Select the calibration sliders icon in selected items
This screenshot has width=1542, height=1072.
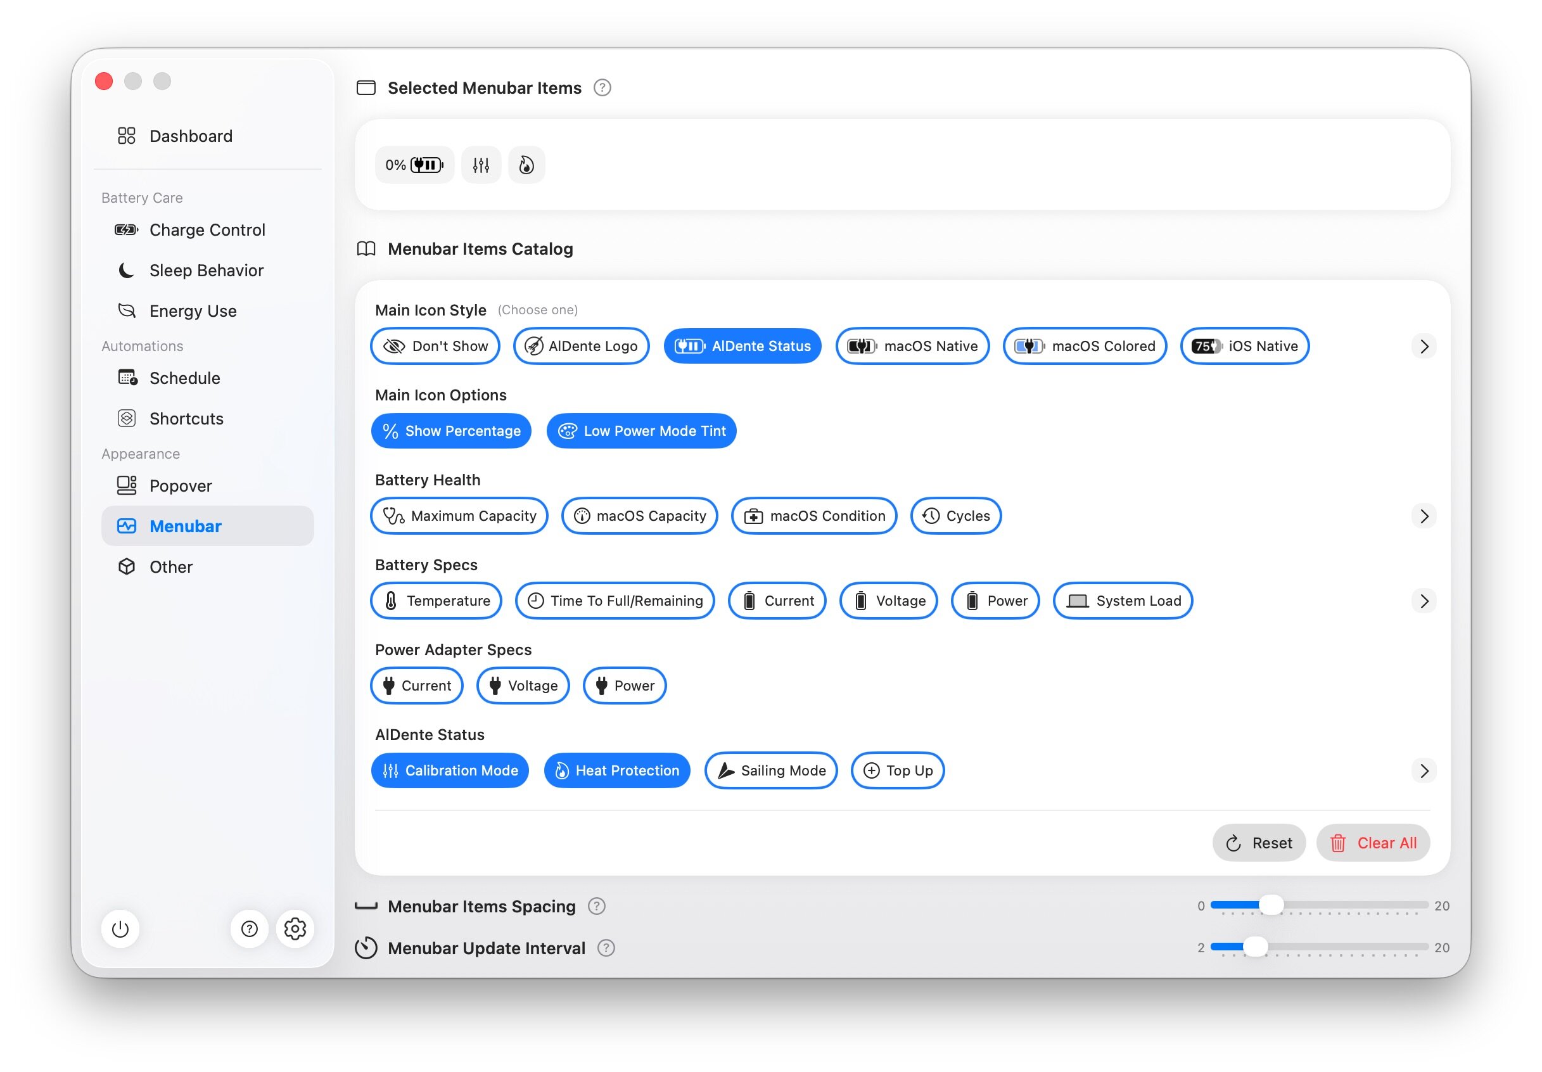coord(481,165)
